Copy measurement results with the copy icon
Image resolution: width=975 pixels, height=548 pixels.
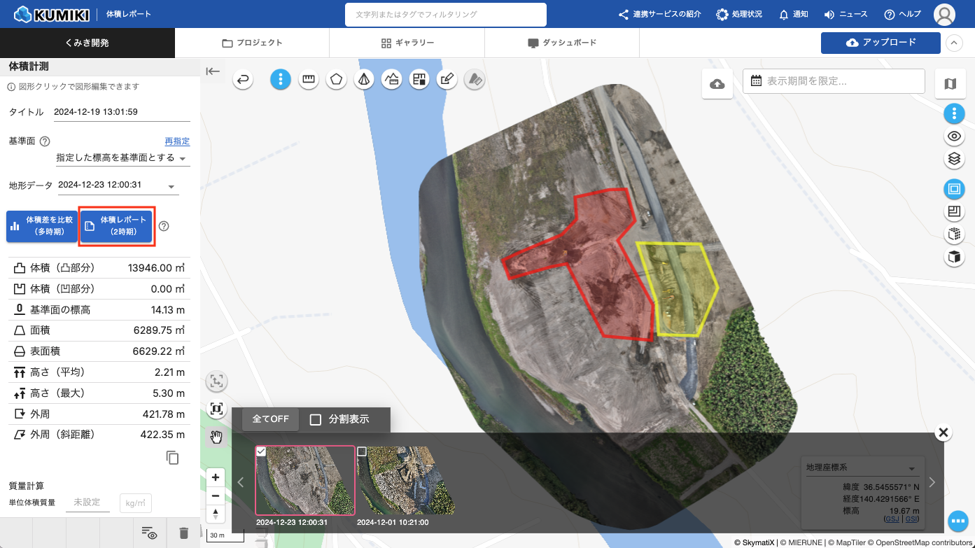(x=173, y=458)
